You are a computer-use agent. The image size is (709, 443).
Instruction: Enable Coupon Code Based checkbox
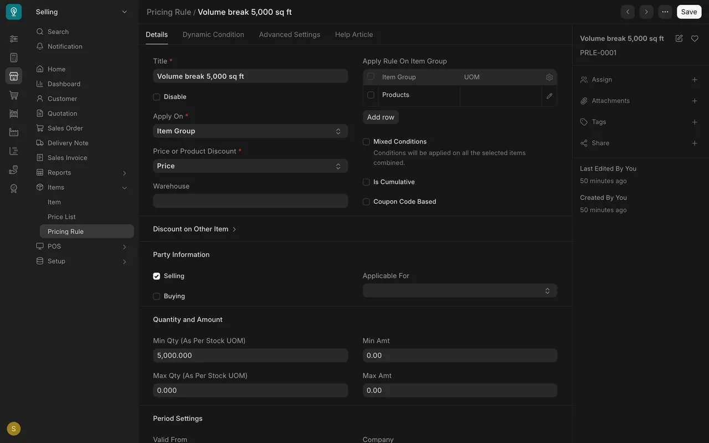(366, 202)
